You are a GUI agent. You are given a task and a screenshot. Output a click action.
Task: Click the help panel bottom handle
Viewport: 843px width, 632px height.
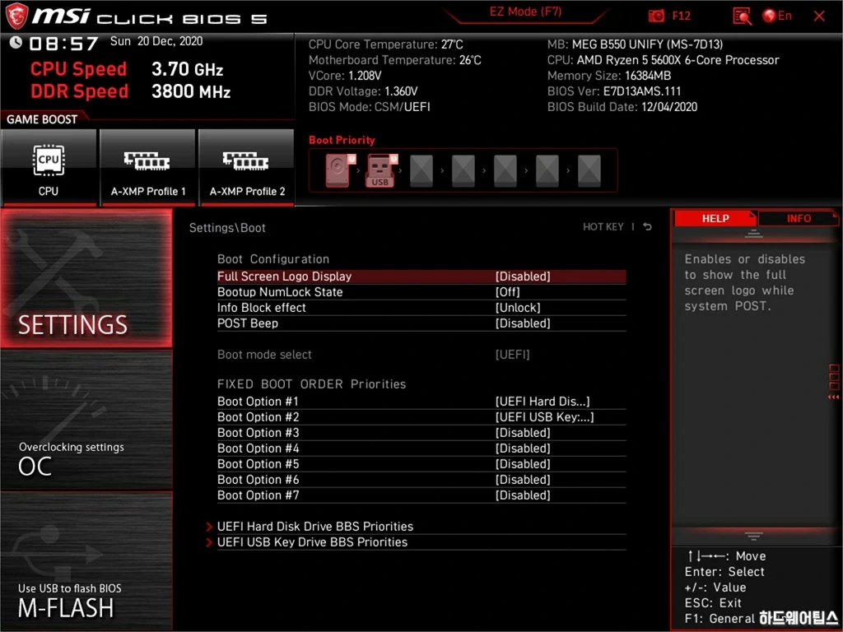[x=753, y=536]
